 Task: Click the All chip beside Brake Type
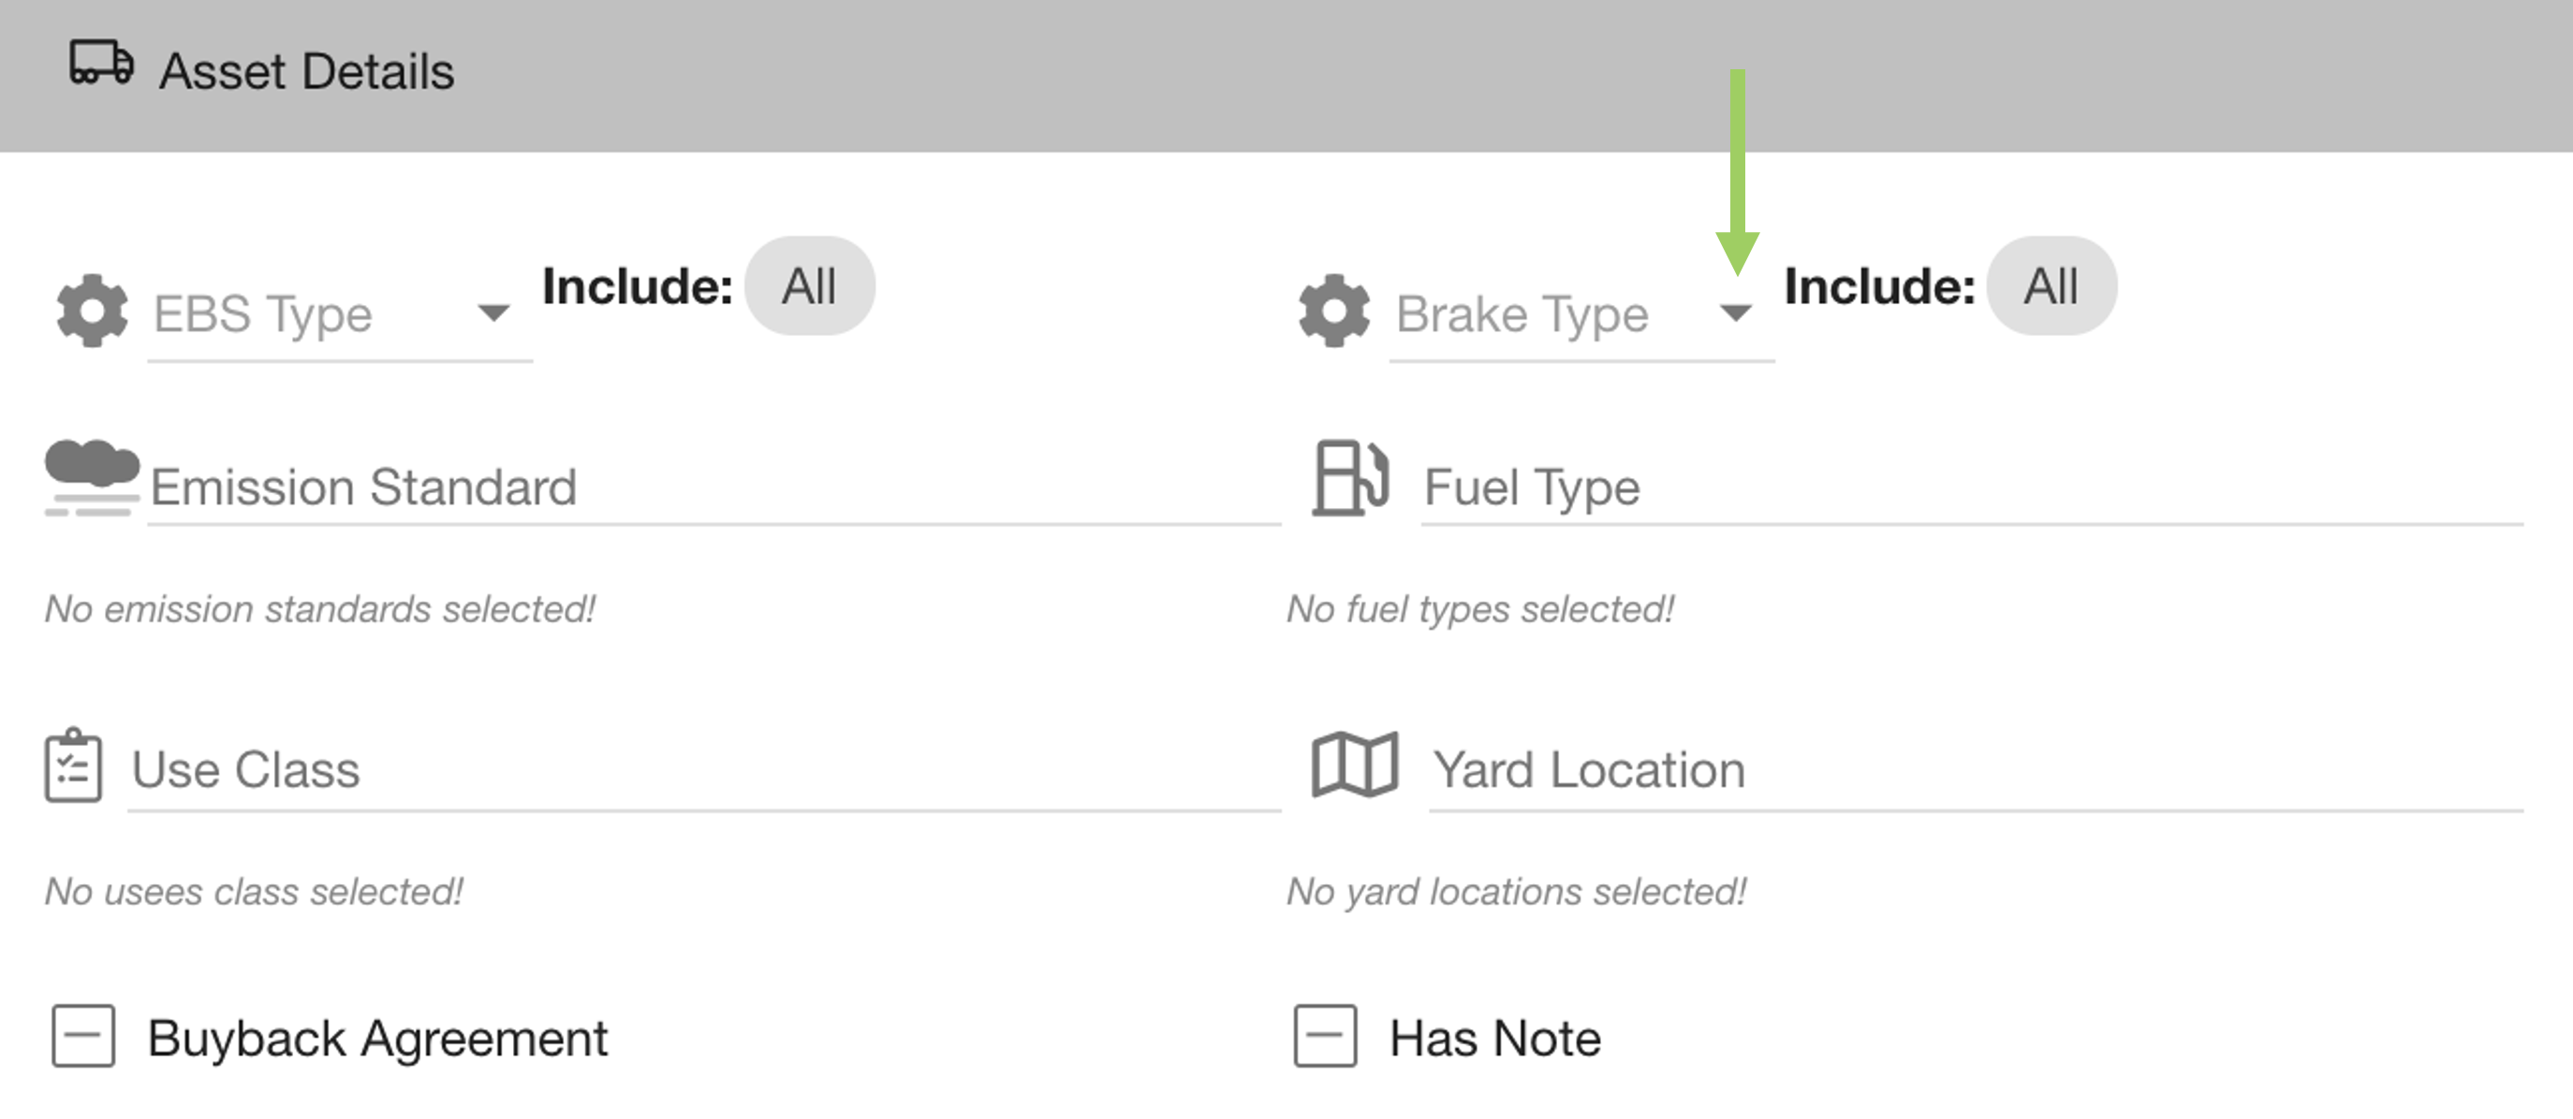point(2051,286)
